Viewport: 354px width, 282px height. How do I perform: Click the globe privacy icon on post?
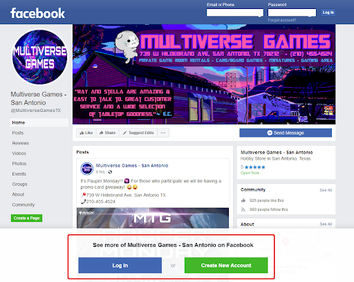110,172
